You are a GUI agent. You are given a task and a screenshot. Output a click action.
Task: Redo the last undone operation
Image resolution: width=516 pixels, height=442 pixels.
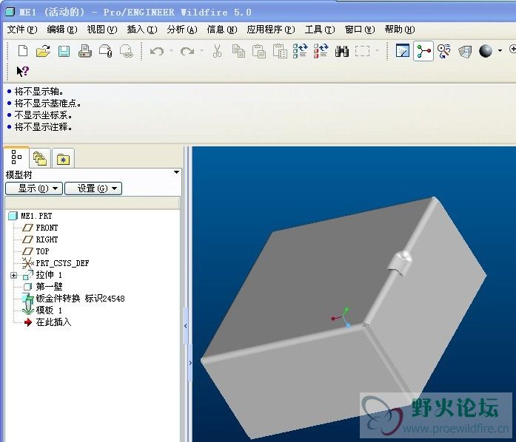click(x=187, y=51)
